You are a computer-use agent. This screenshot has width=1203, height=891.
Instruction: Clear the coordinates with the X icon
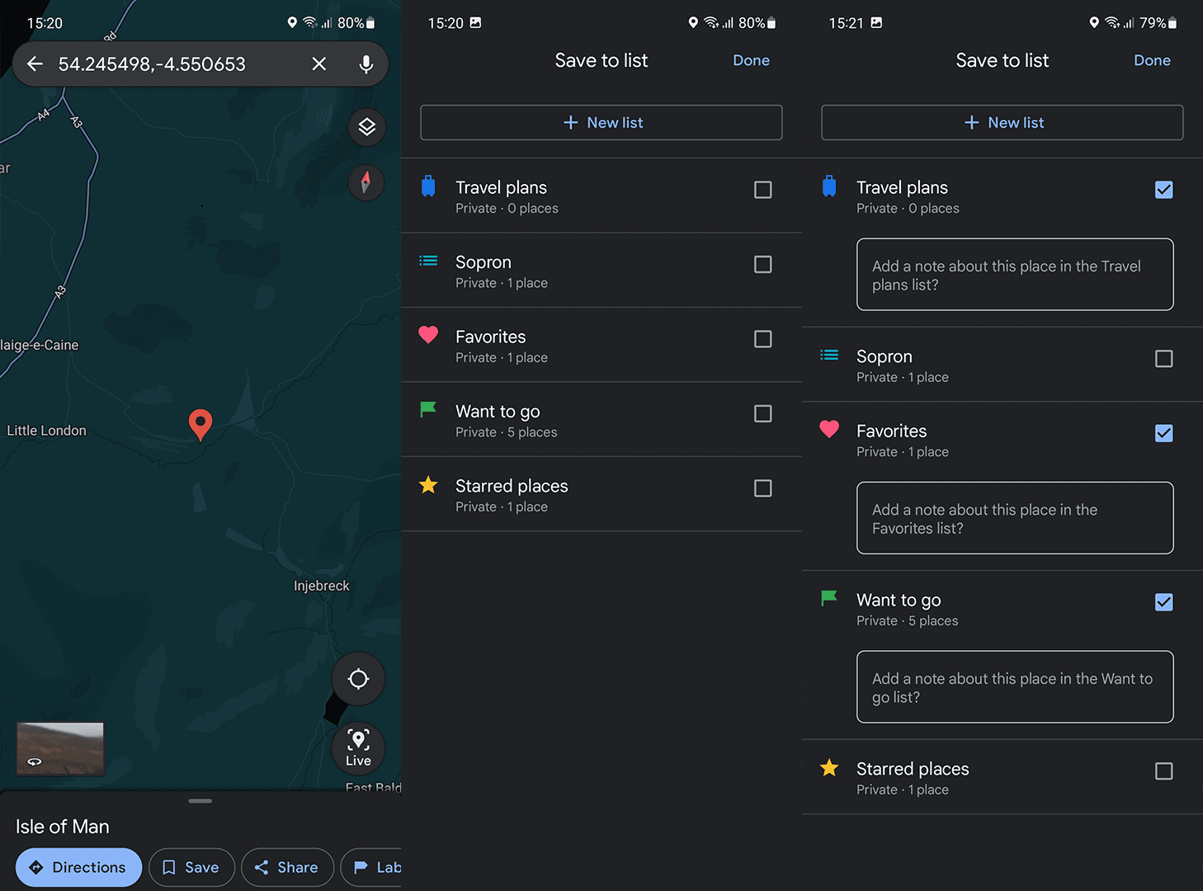click(319, 64)
